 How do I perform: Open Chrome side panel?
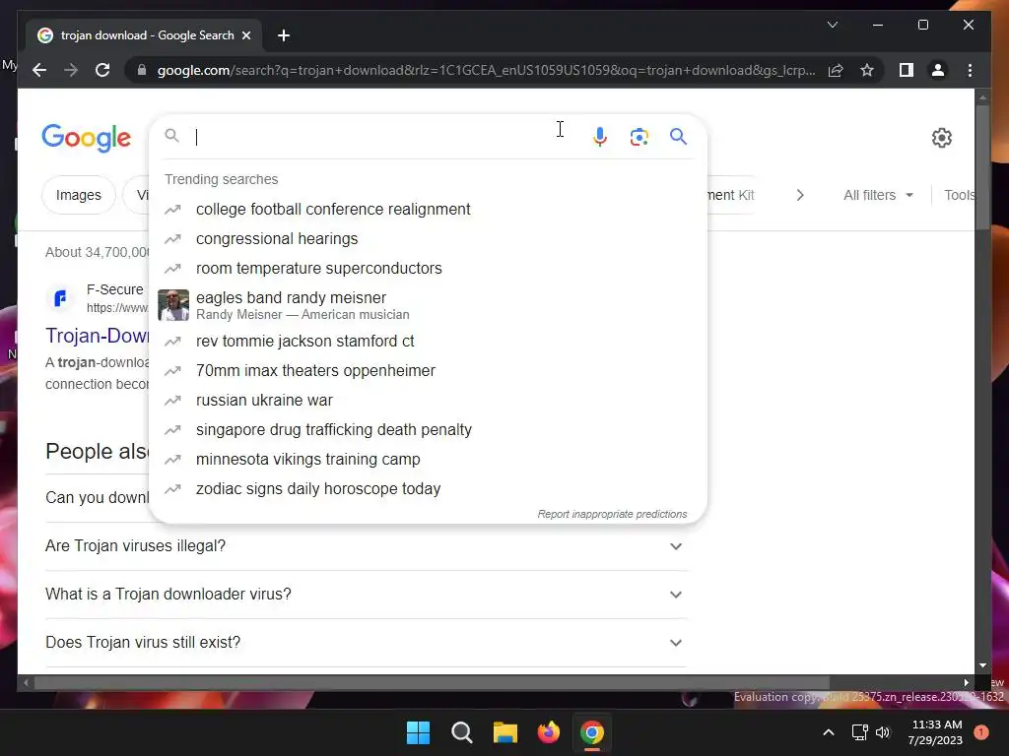pyautogui.click(x=907, y=70)
